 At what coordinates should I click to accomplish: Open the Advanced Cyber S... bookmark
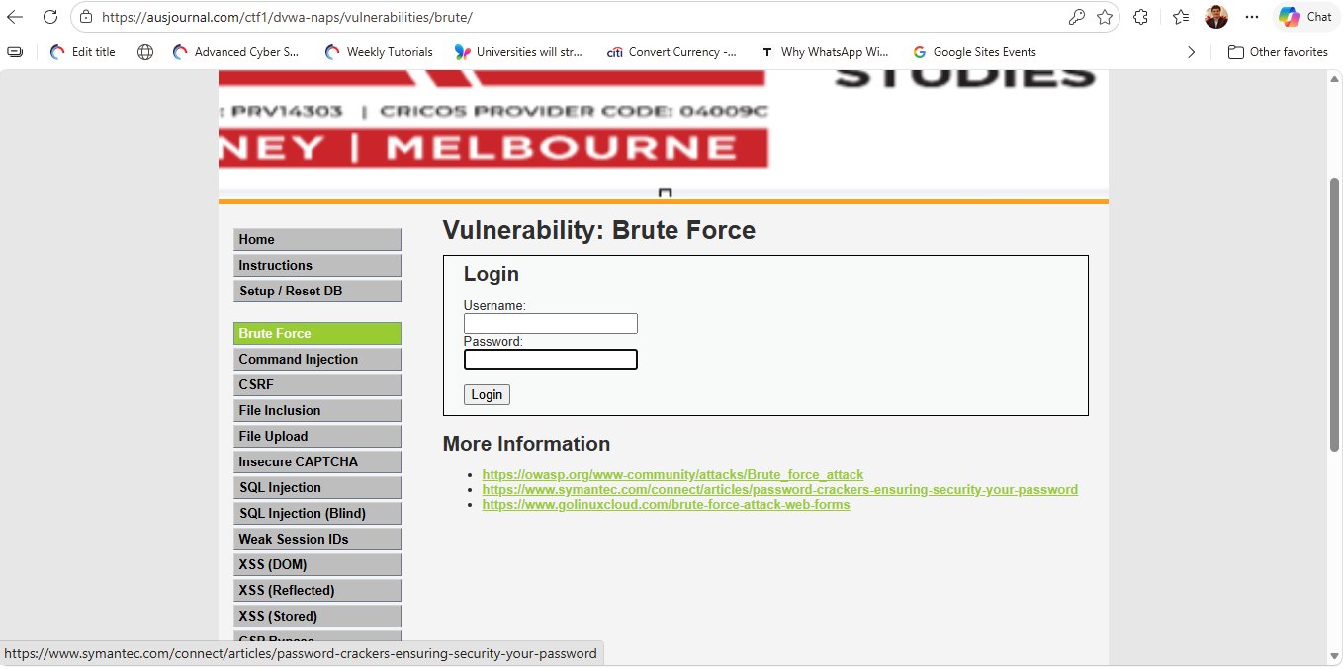(x=236, y=52)
